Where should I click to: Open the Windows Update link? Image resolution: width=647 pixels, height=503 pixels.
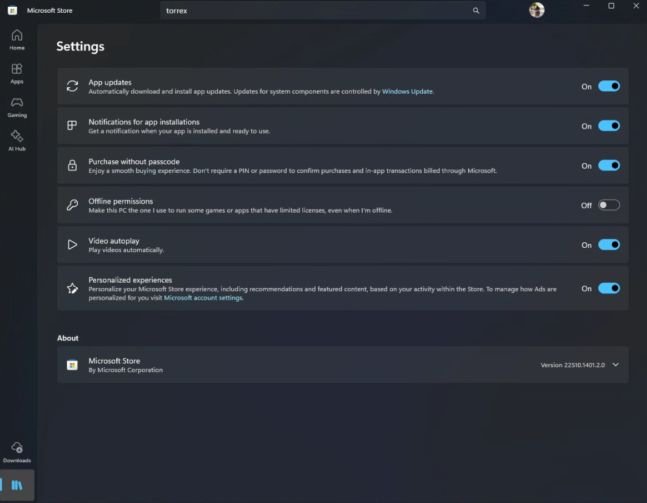coord(407,92)
